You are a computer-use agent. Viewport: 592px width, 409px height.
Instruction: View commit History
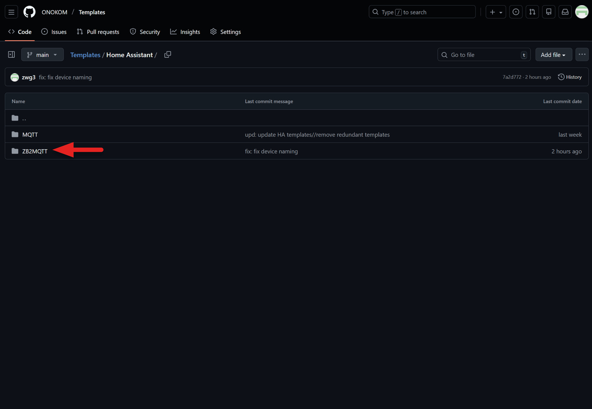tap(570, 77)
